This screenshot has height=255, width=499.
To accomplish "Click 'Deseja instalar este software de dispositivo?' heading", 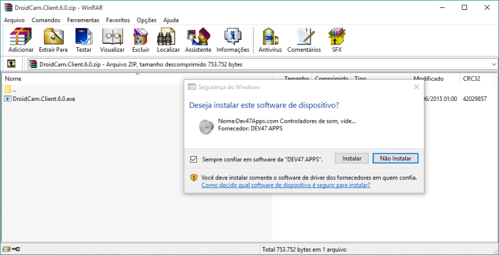I will (x=264, y=105).
